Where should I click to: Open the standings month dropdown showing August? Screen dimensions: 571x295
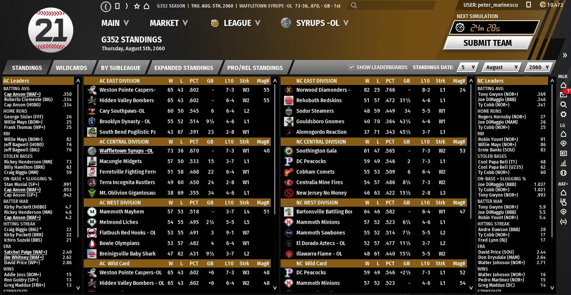502,67
